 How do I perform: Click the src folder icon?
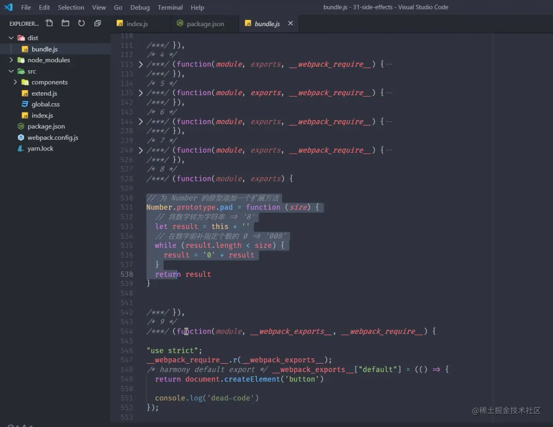point(21,71)
